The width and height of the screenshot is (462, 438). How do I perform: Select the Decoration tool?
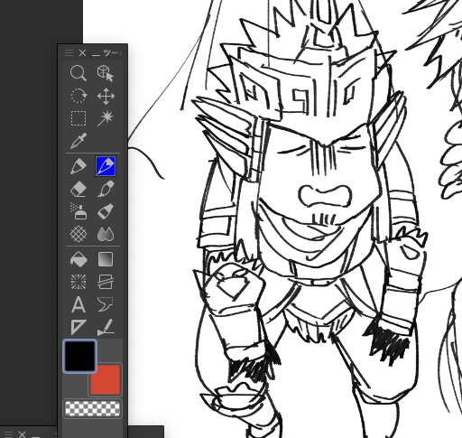click(x=106, y=211)
